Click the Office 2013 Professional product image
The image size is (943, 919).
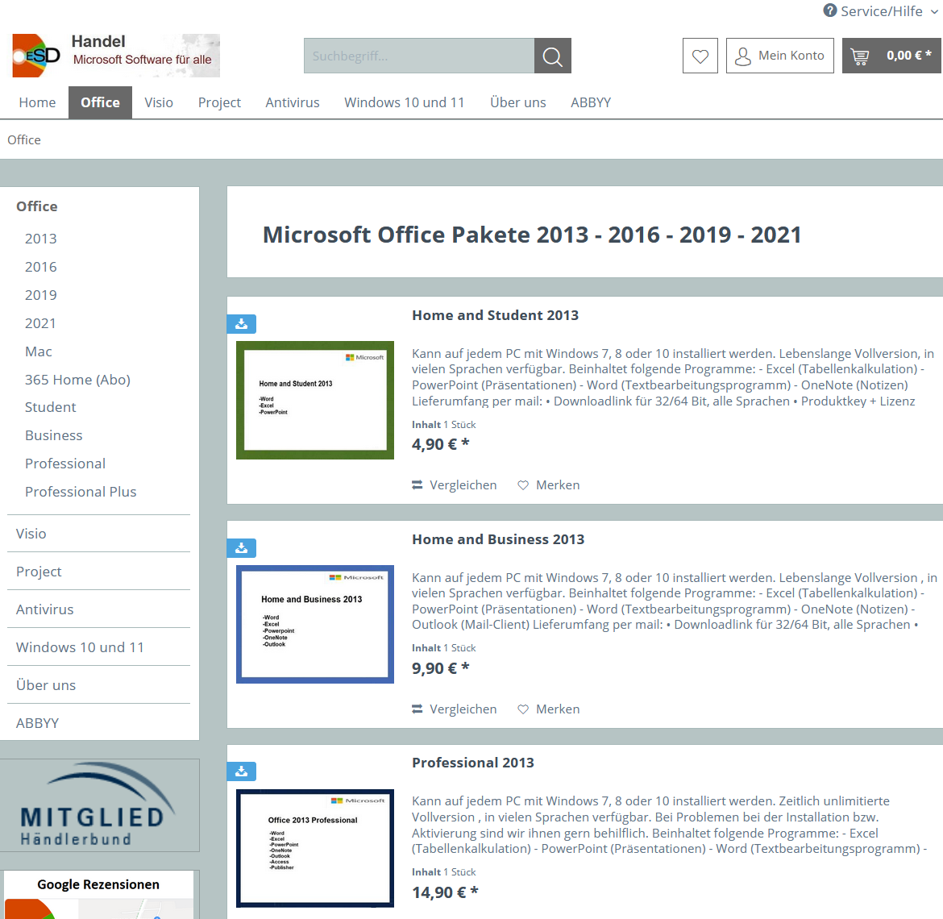point(315,849)
